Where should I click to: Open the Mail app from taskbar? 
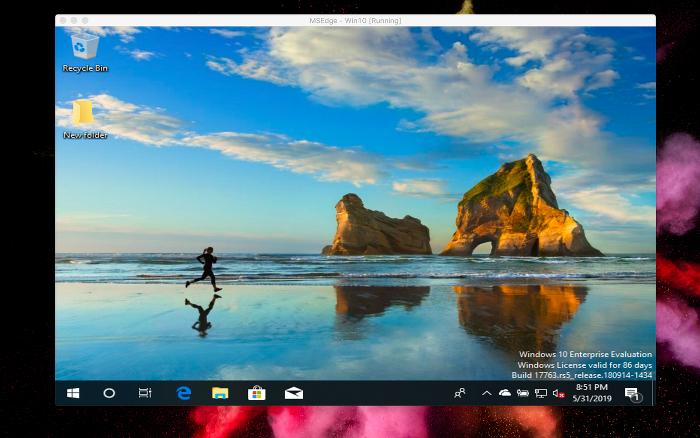click(293, 393)
